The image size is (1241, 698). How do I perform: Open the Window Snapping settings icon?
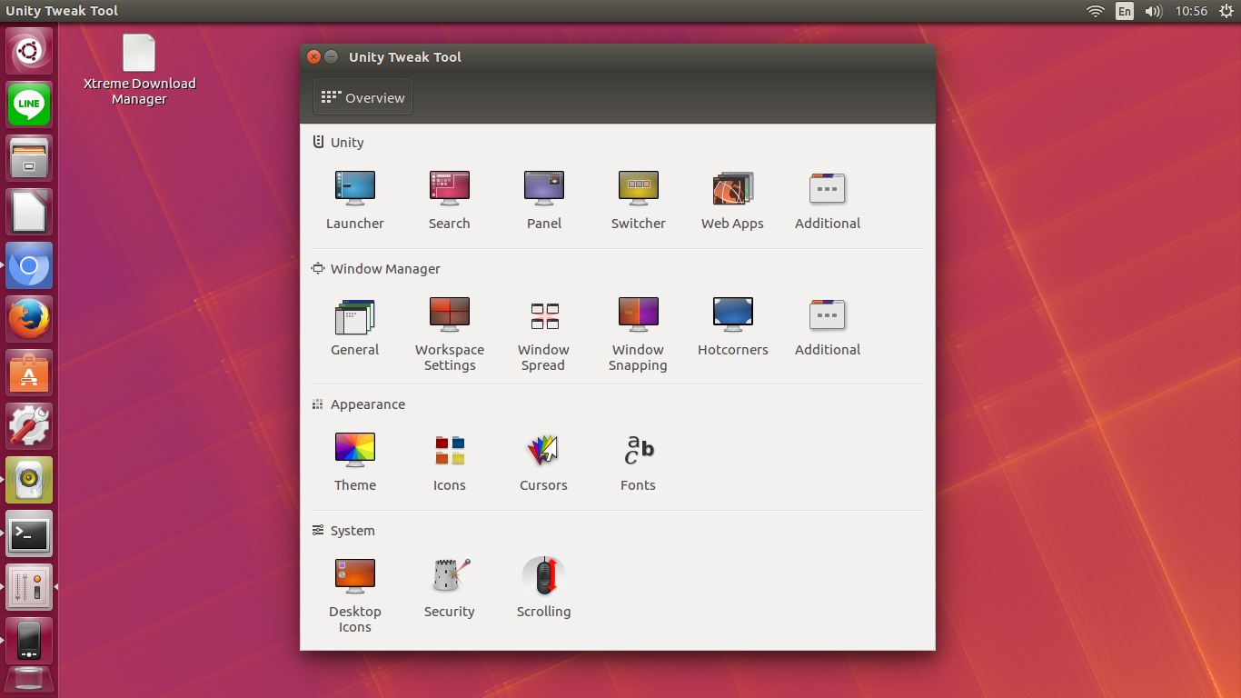(x=638, y=334)
